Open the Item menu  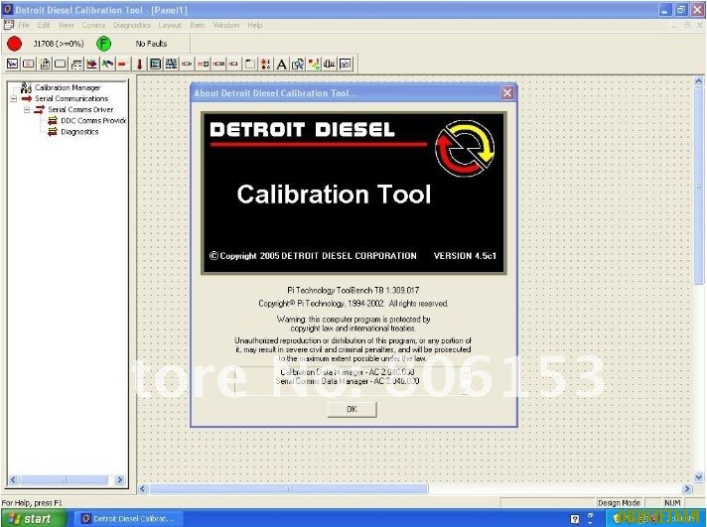(197, 25)
